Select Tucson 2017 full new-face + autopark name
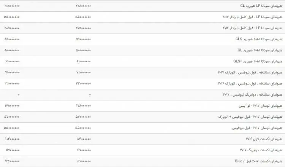The image size is (285, 167). (x=250, y=117)
